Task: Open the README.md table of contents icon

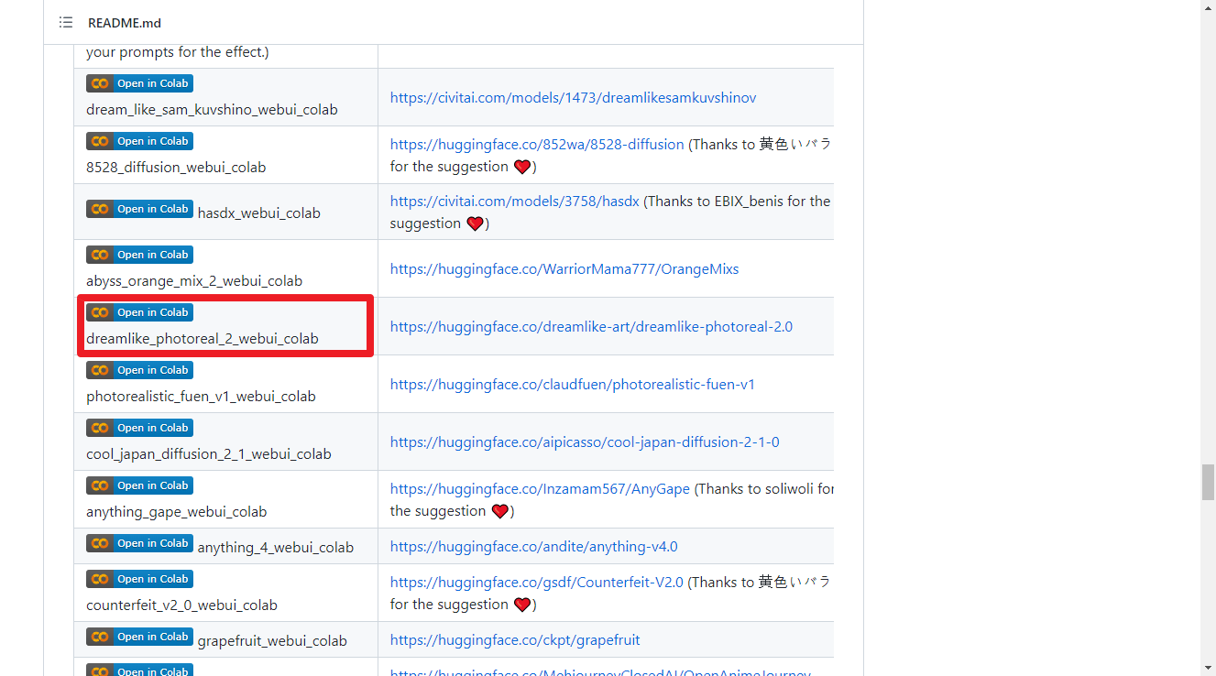Action: tap(65, 22)
